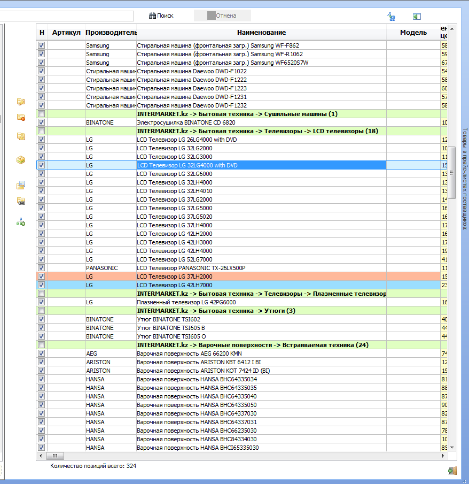Click the Поиск search button
Screen dimensions: 469x484
coord(161,16)
